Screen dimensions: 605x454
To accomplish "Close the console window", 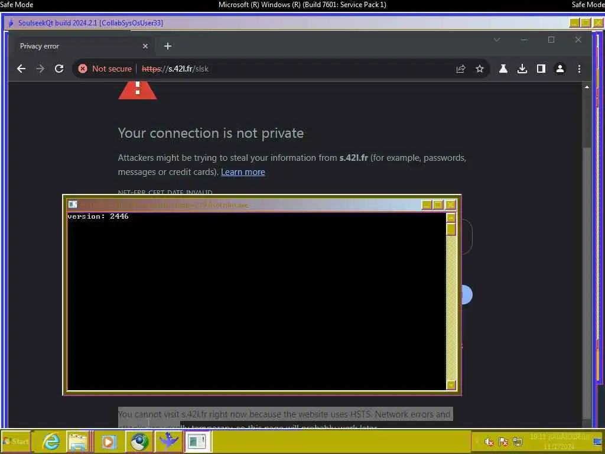I will coord(450,205).
